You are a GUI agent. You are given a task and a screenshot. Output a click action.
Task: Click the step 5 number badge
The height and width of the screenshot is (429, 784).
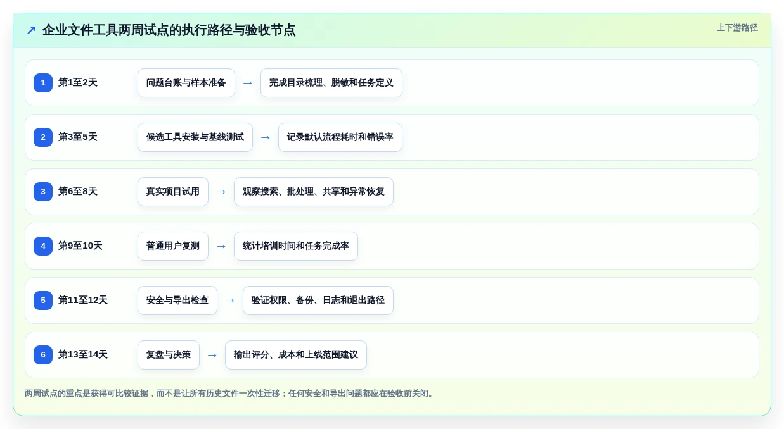click(x=43, y=301)
